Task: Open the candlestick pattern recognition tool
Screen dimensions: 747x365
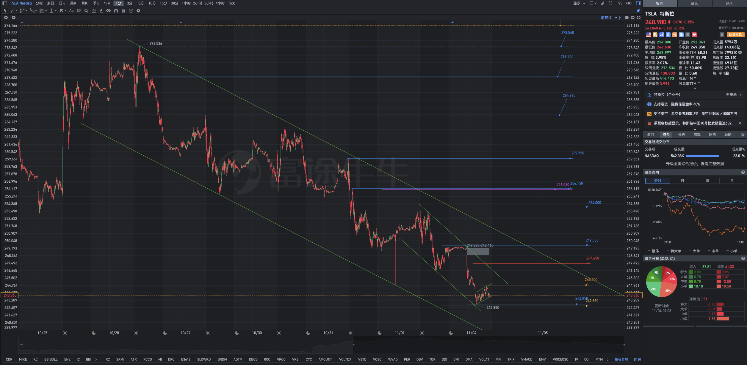Action: [x=94, y=11]
